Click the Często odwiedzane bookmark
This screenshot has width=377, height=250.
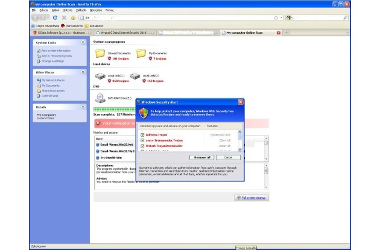point(45,26)
